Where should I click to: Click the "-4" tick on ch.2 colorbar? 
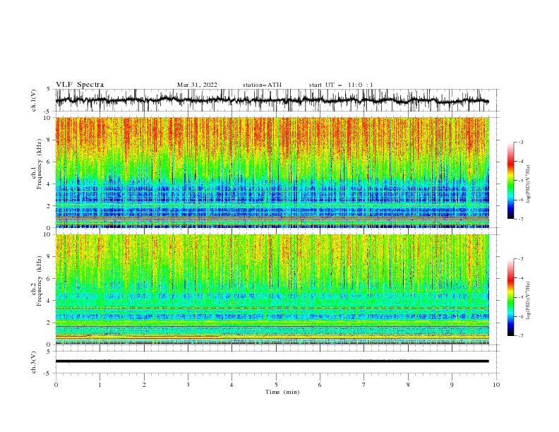coord(520,278)
